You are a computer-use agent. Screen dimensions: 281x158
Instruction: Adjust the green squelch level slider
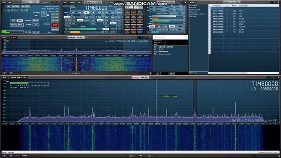point(86,29)
